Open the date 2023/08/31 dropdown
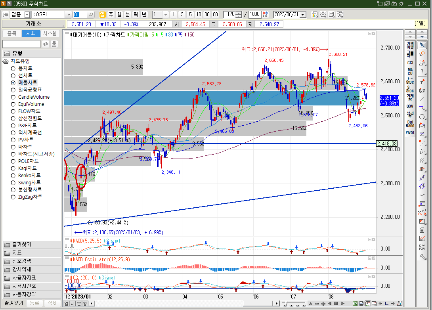 pos(303,14)
